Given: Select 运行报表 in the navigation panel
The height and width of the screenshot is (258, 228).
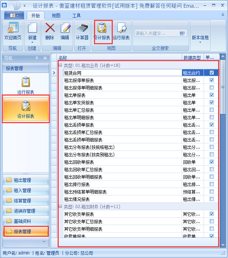Looking at the screenshot, I should click(x=25, y=86).
